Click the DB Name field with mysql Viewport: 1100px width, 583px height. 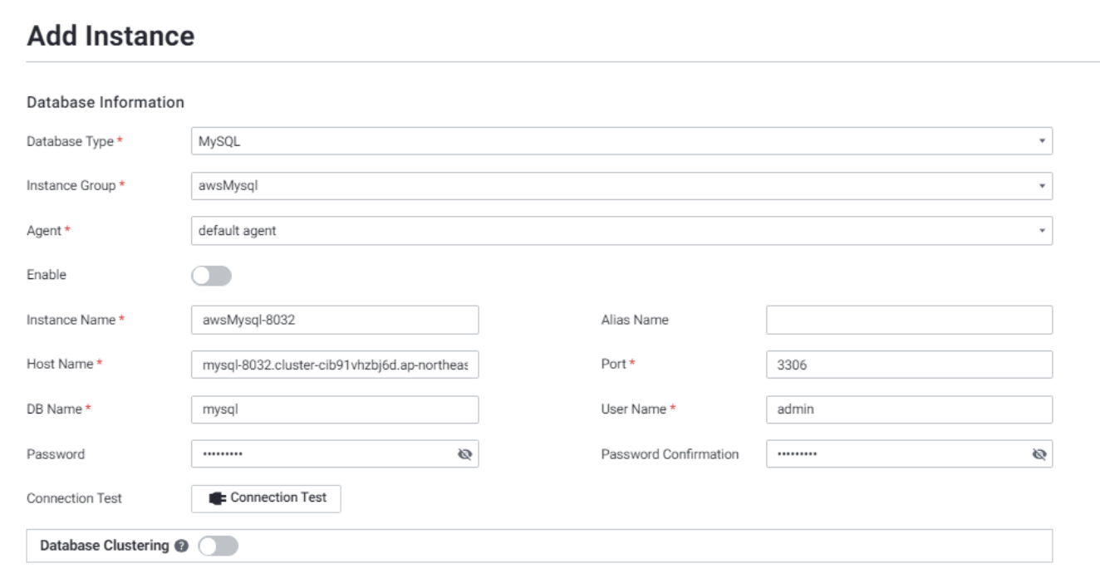pos(334,409)
